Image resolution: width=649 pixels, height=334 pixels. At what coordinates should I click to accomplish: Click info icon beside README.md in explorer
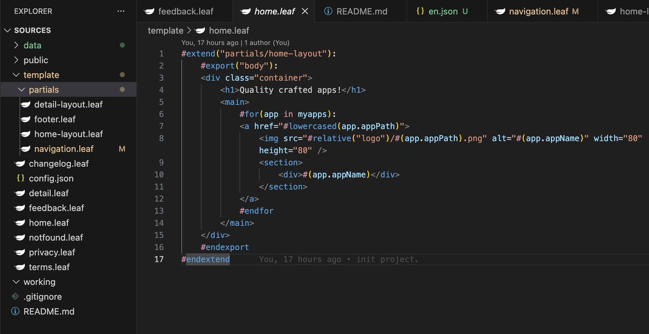pos(15,311)
